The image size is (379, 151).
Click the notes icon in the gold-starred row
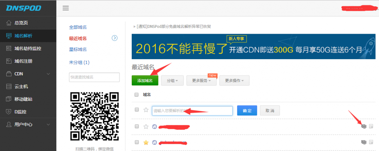pos(371,142)
